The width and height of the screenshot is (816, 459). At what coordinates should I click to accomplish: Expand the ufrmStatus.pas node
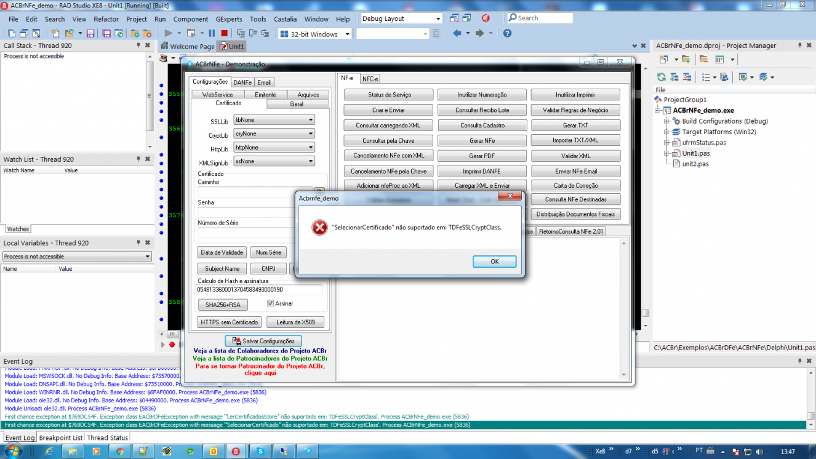(x=666, y=142)
